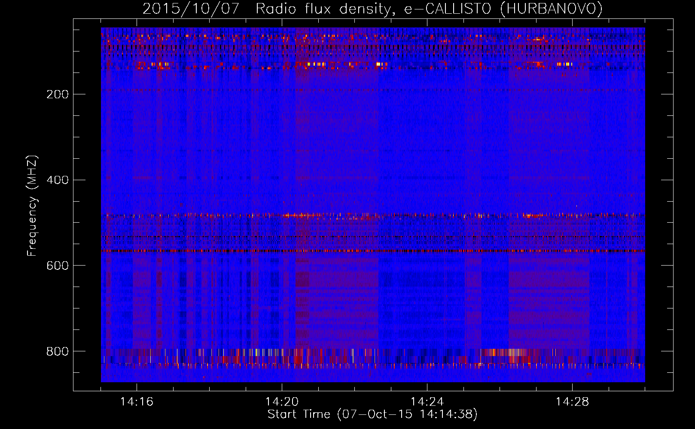The image size is (695, 429).
Task: Select the 14:20 time tick label
Action: (x=282, y=402)
